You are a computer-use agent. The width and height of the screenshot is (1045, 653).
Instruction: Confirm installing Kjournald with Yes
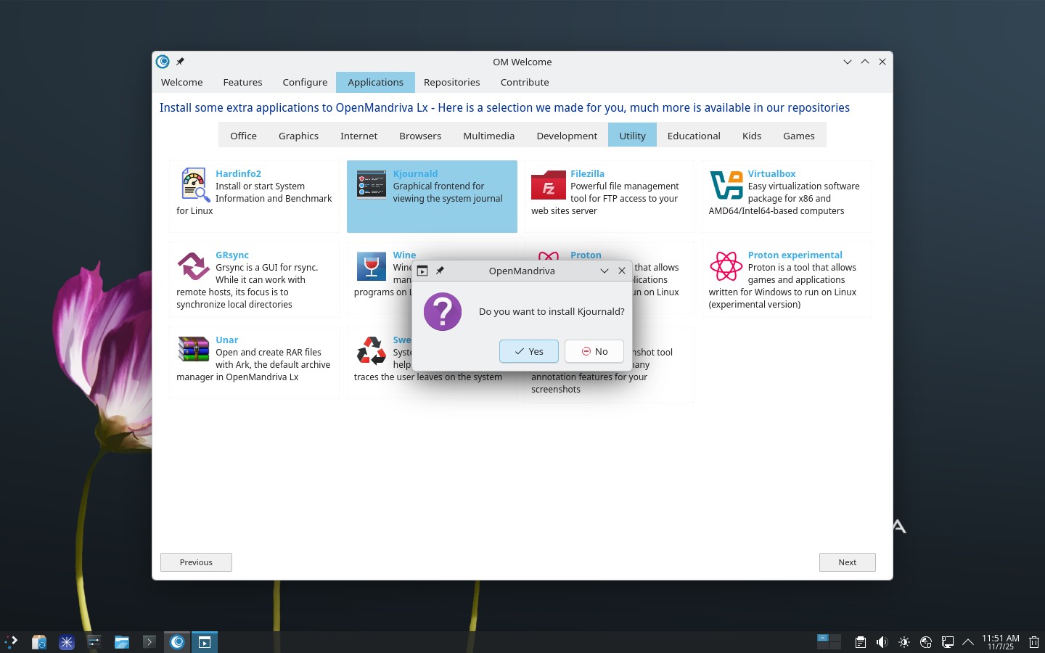pos(528,351)
